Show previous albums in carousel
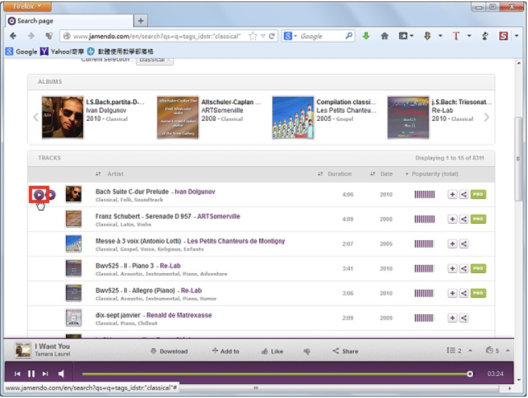This screenshot has width=528, height=398. [36, 117]
